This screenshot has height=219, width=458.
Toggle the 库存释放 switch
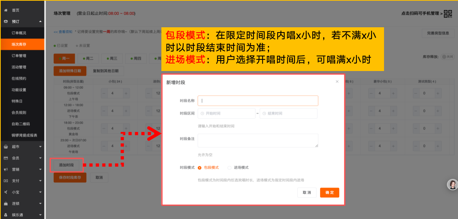(x=448, y=57)
